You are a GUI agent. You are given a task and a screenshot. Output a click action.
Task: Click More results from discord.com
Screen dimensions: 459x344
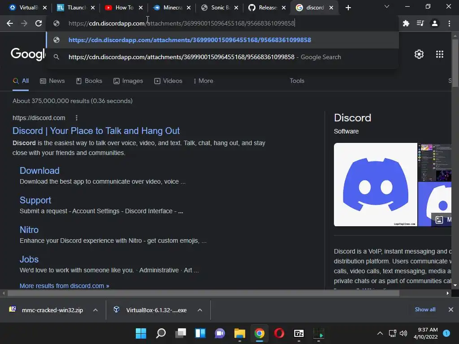click(65, 286)
